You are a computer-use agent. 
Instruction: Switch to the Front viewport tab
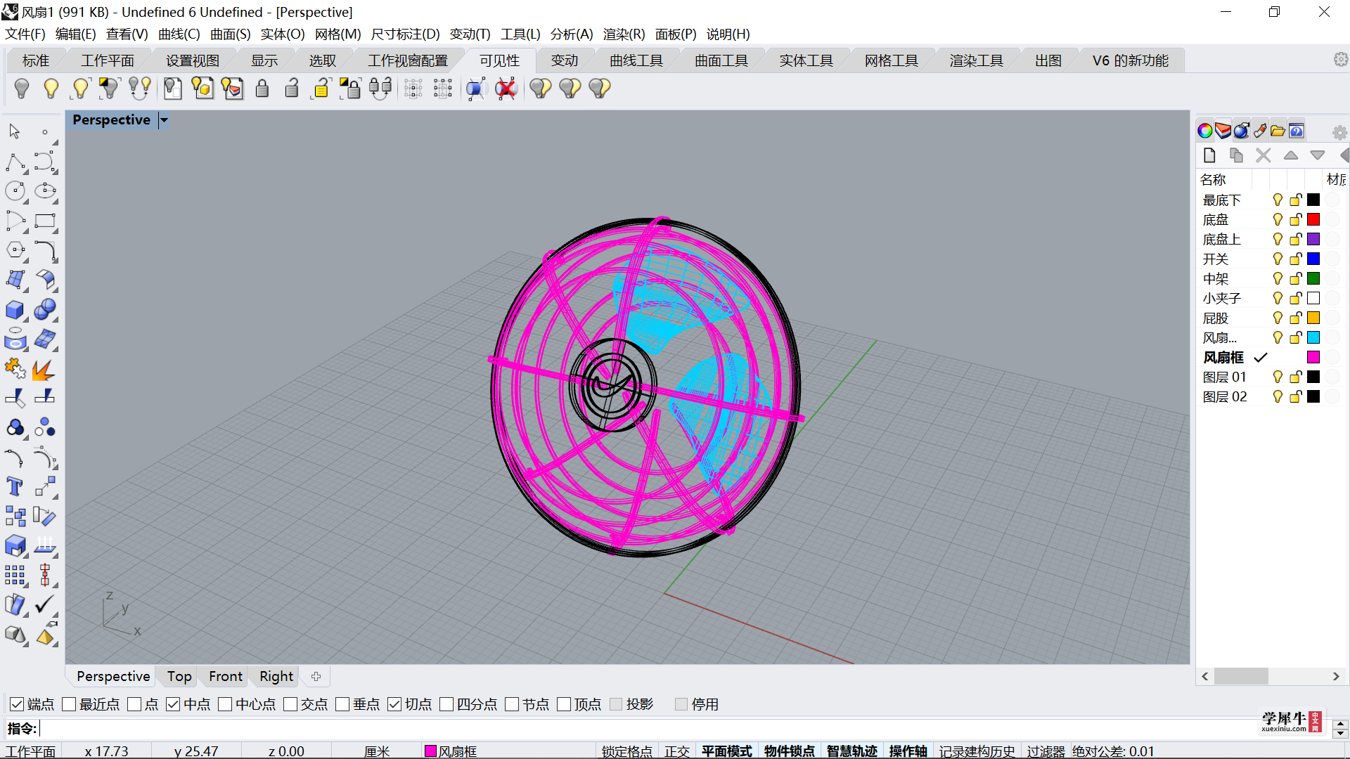[226, 676]
